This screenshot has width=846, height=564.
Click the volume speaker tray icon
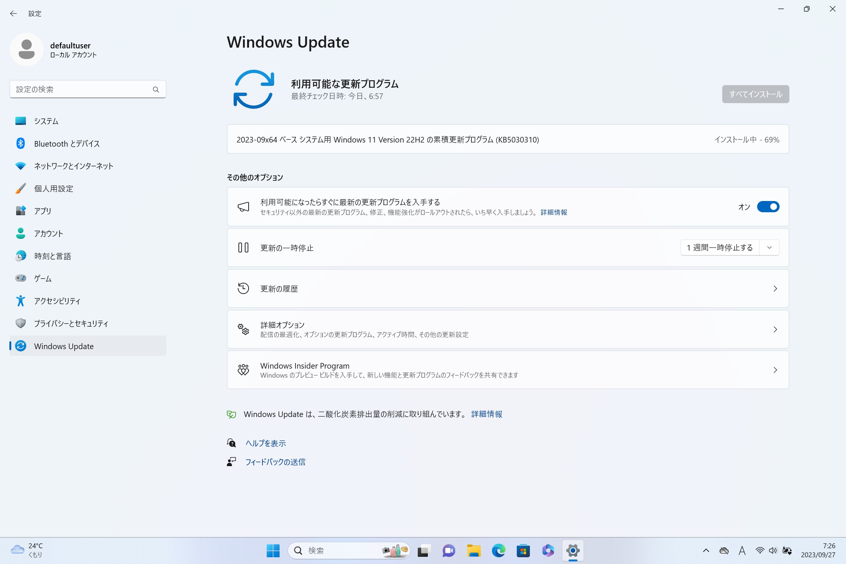click(x=773, y=551)
